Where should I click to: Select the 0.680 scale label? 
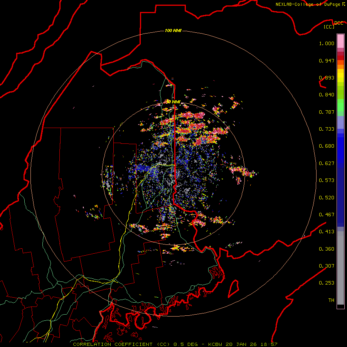[x=327, y=146]
